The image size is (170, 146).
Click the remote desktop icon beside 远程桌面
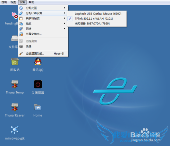(21, 41)
